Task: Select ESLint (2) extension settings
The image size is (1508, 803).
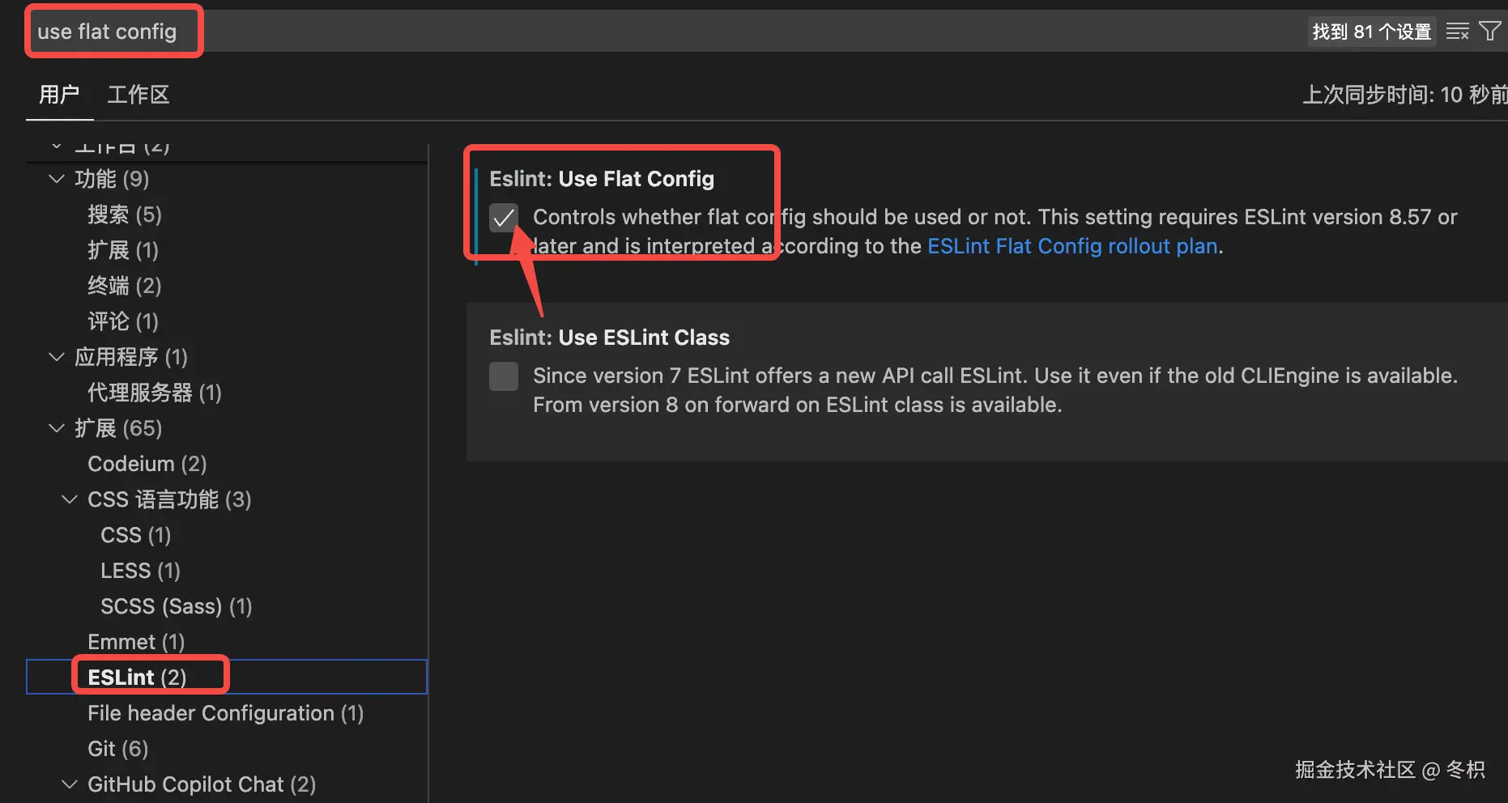Action: tap(137, 678)
